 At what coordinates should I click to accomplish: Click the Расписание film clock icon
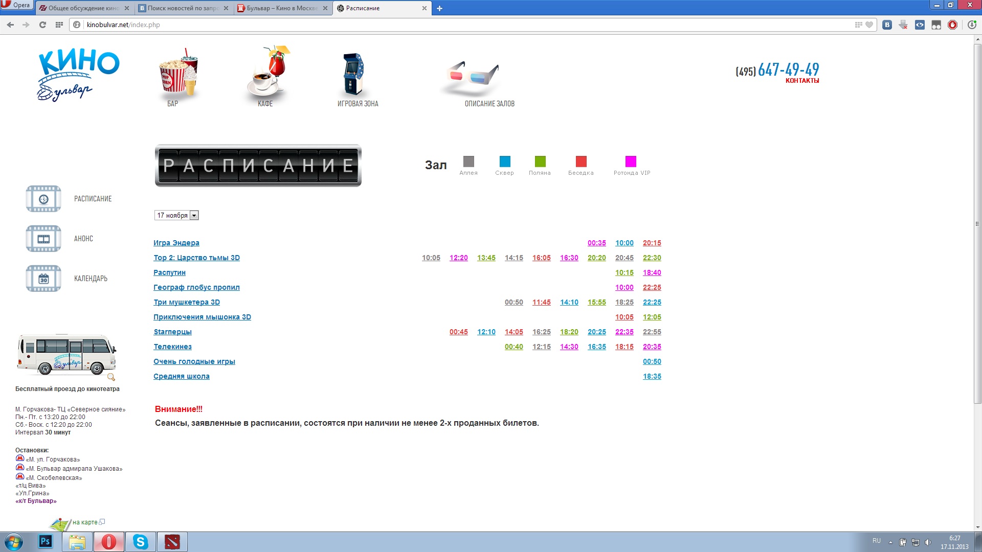[x=43, y=199]
